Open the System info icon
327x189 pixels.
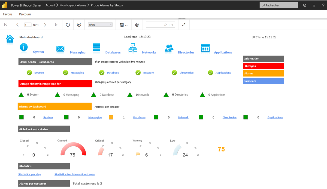[x=24, y=47]
